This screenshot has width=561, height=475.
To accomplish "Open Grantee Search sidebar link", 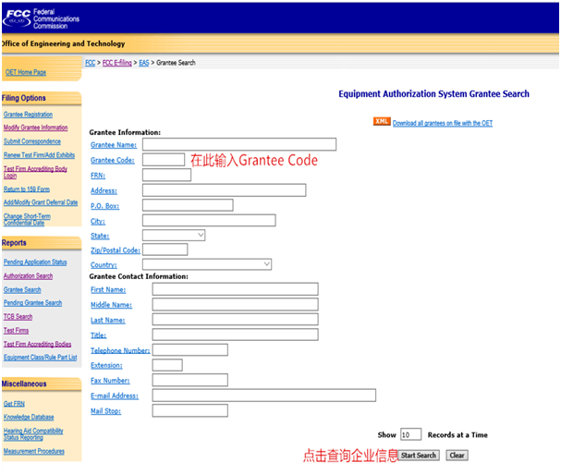I will pos(22,290).
